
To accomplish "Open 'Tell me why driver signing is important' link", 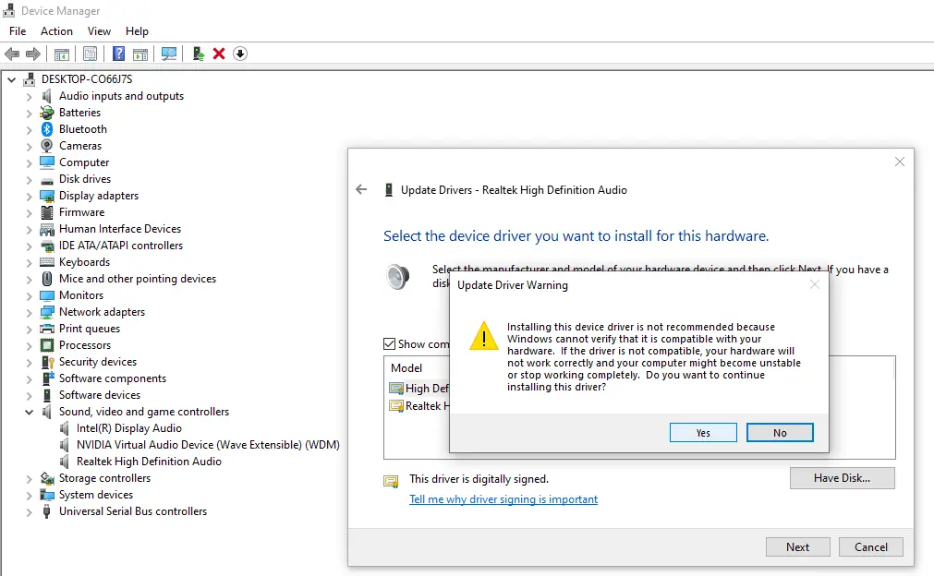I will coord(503,499).
